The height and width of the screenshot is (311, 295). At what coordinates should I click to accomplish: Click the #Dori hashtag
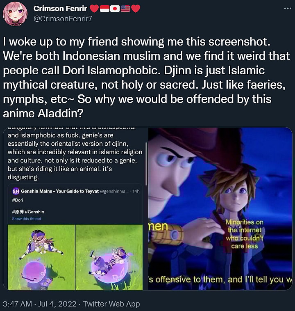pyautogui.click(x=18, y=200)
